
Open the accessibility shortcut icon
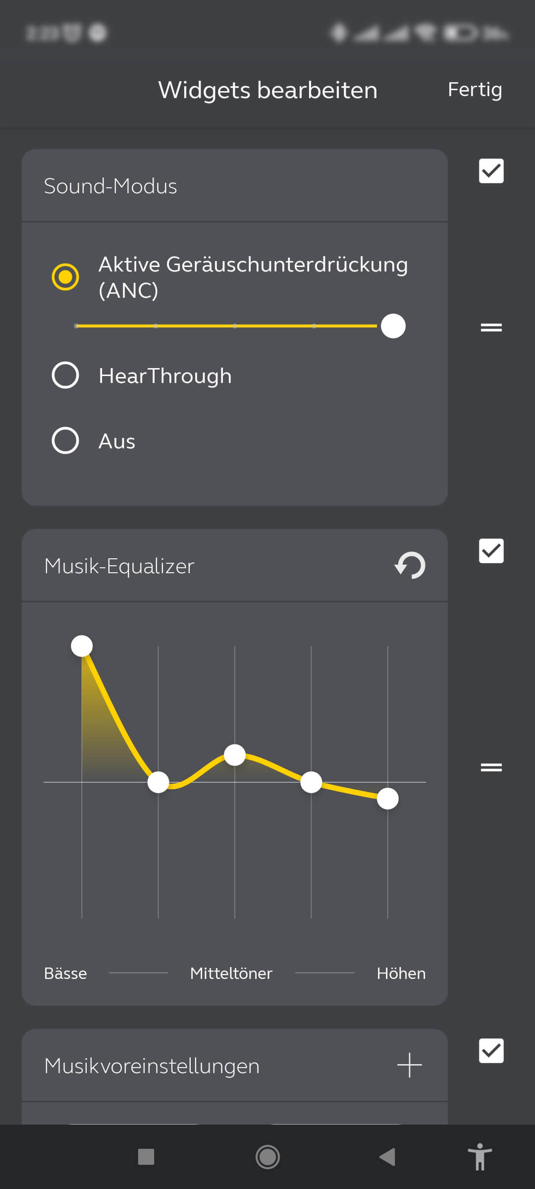(480, 1157)
